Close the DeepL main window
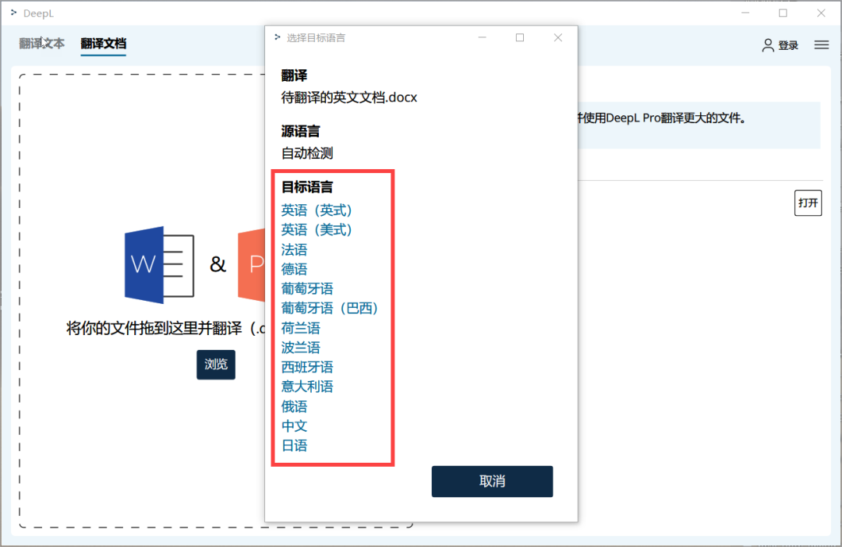 point(821,13)
